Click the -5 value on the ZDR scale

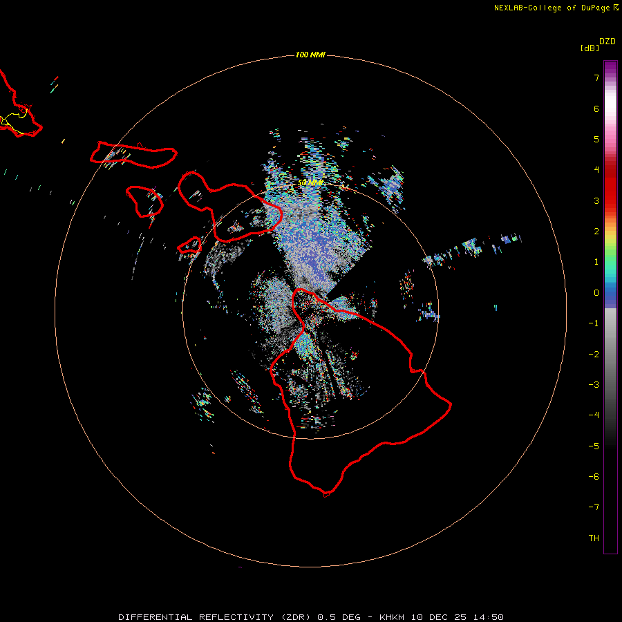[594, 446]
